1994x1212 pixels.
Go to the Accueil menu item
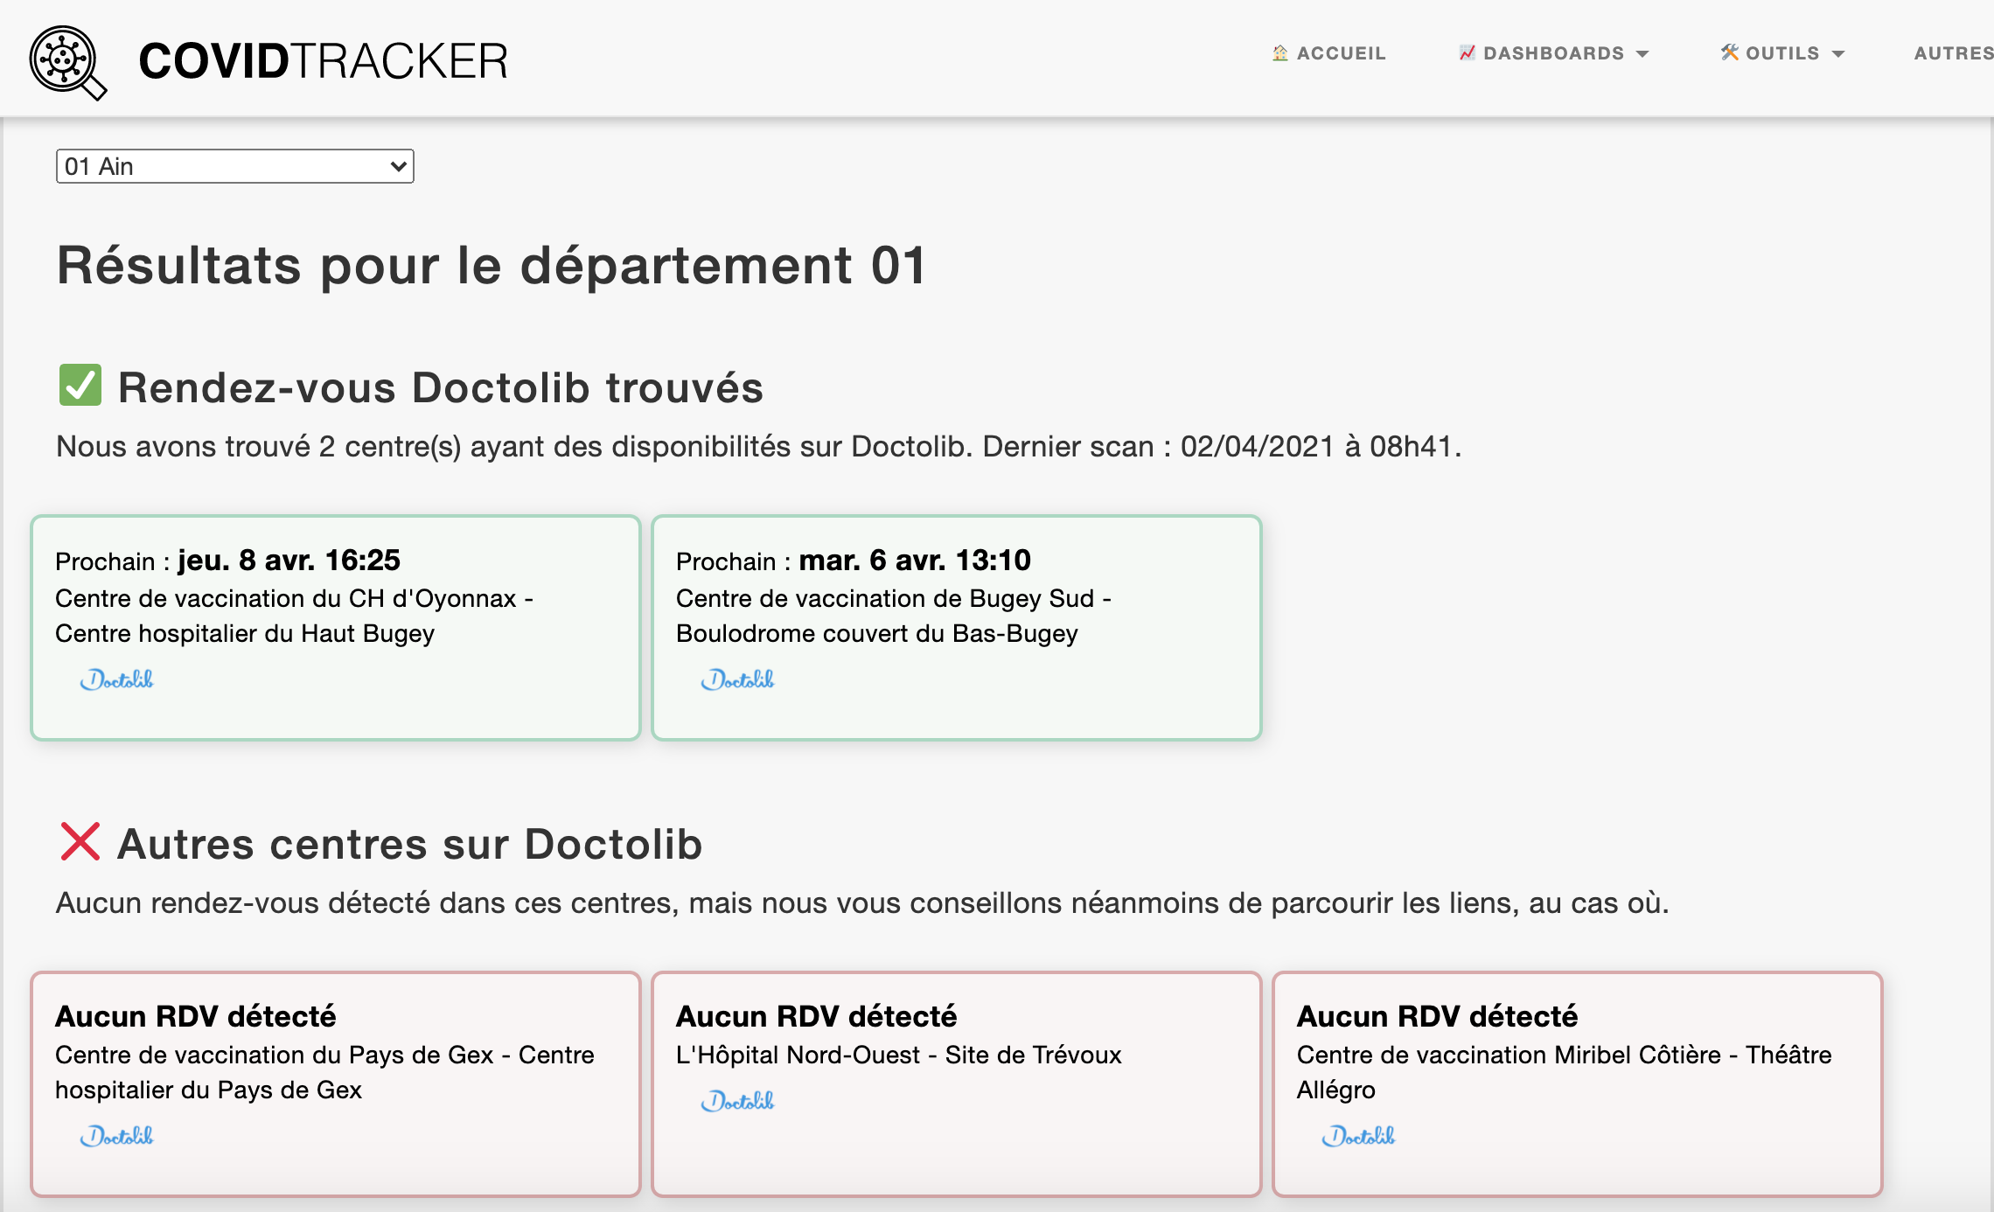pos(1328,53)
